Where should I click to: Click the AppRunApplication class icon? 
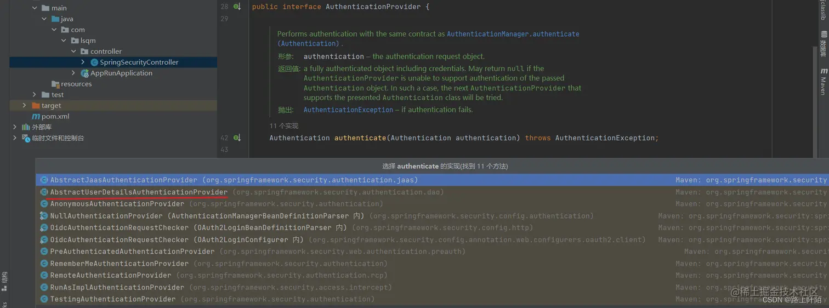point(84,73)
